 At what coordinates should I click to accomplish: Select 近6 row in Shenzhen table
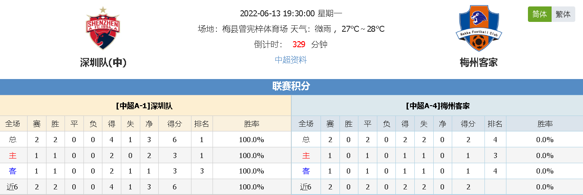coord(146,187)
